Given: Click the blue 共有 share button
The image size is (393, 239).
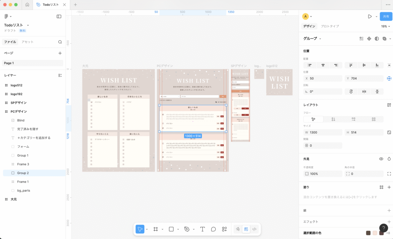Looking at the screenshot, I should coord(386,16).
